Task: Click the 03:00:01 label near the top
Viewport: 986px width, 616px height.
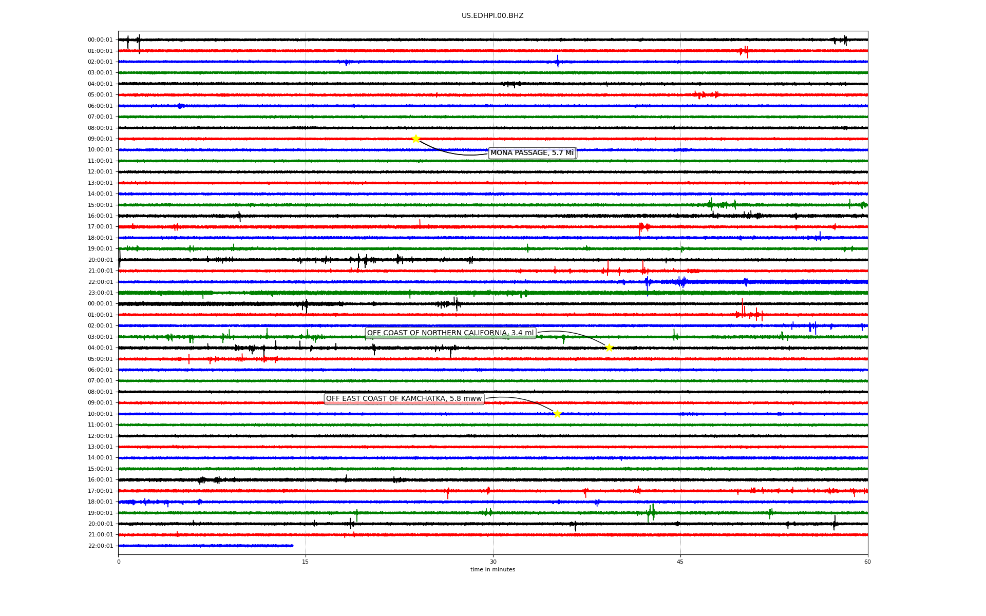Action: click(100, 73)
